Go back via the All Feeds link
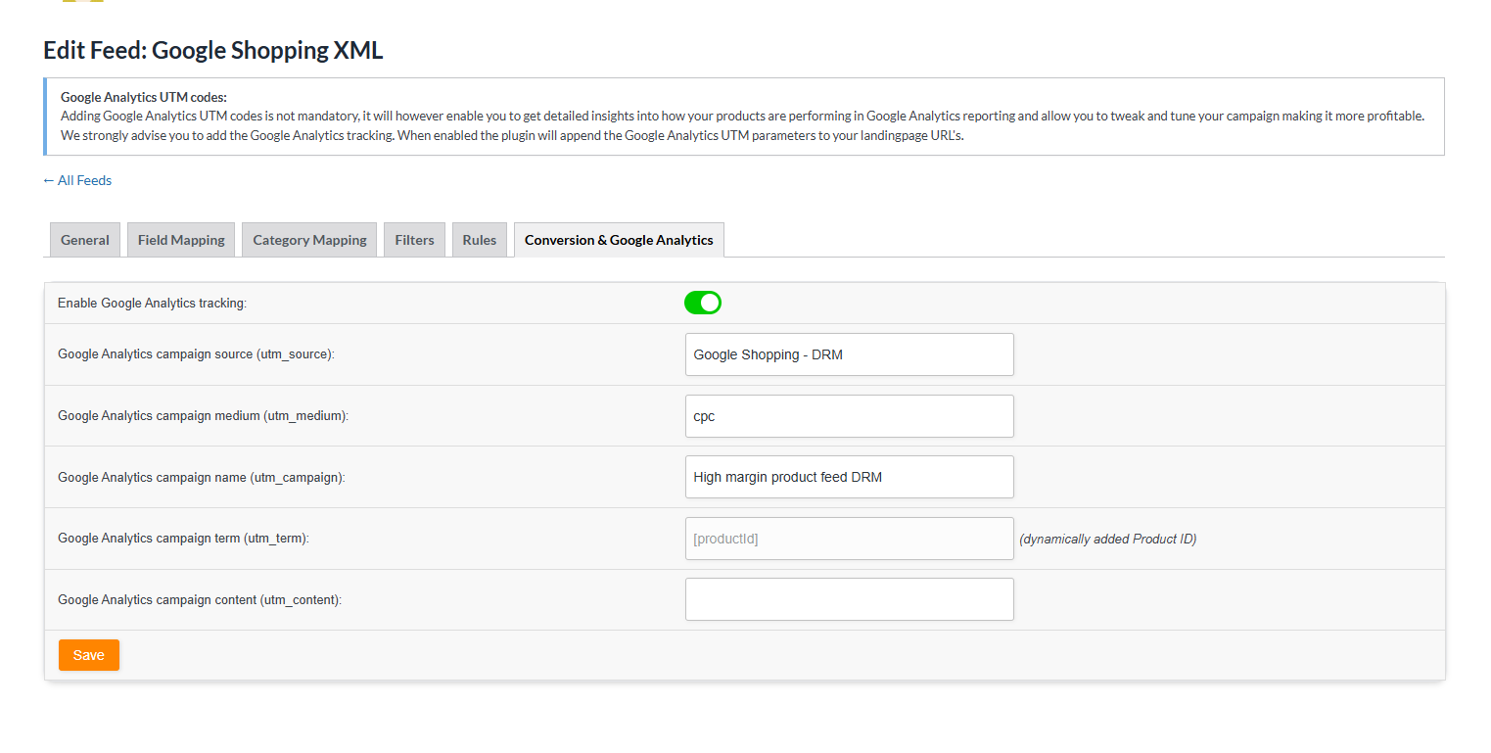The image size is (1491, 753). click(77, 180)
